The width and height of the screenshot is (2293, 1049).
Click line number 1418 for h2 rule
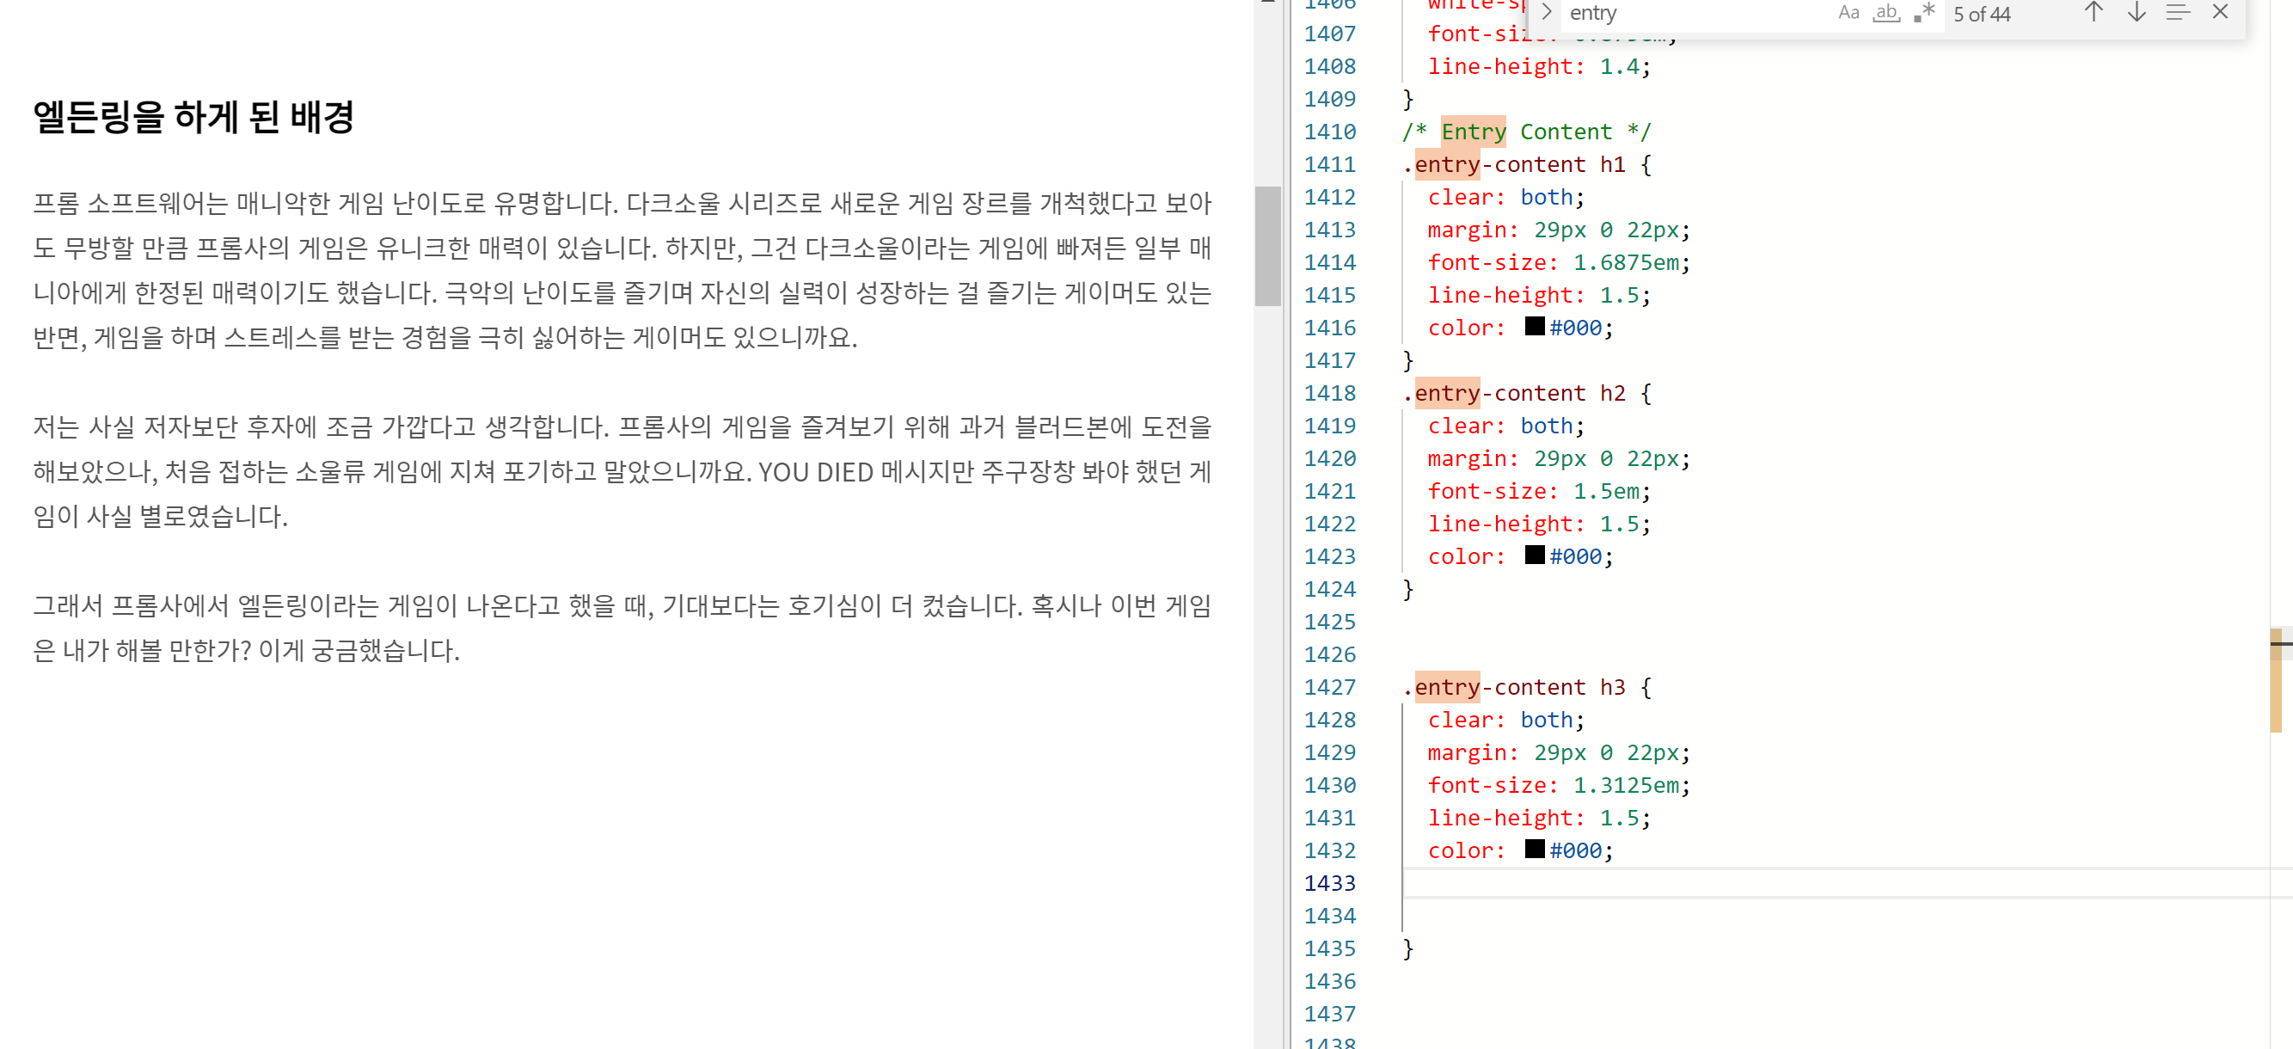tap(1329, 394)
